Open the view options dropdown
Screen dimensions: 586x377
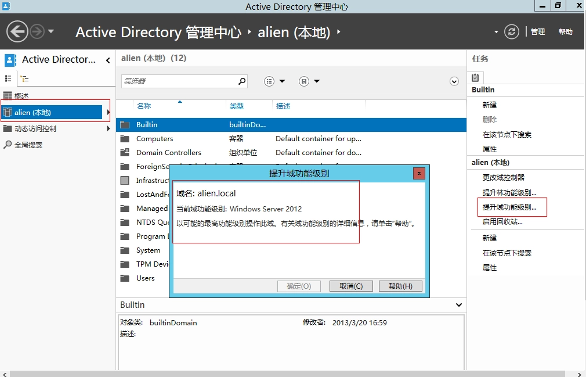coord(275,81)
